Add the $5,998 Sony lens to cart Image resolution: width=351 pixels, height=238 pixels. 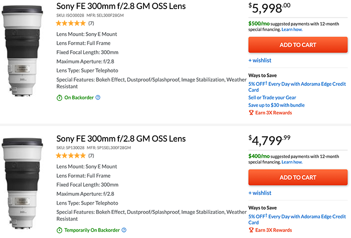297,45
